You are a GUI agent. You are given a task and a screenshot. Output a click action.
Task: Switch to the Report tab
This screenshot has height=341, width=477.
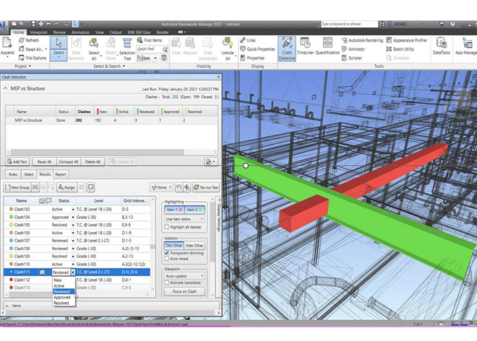(61, 175)
